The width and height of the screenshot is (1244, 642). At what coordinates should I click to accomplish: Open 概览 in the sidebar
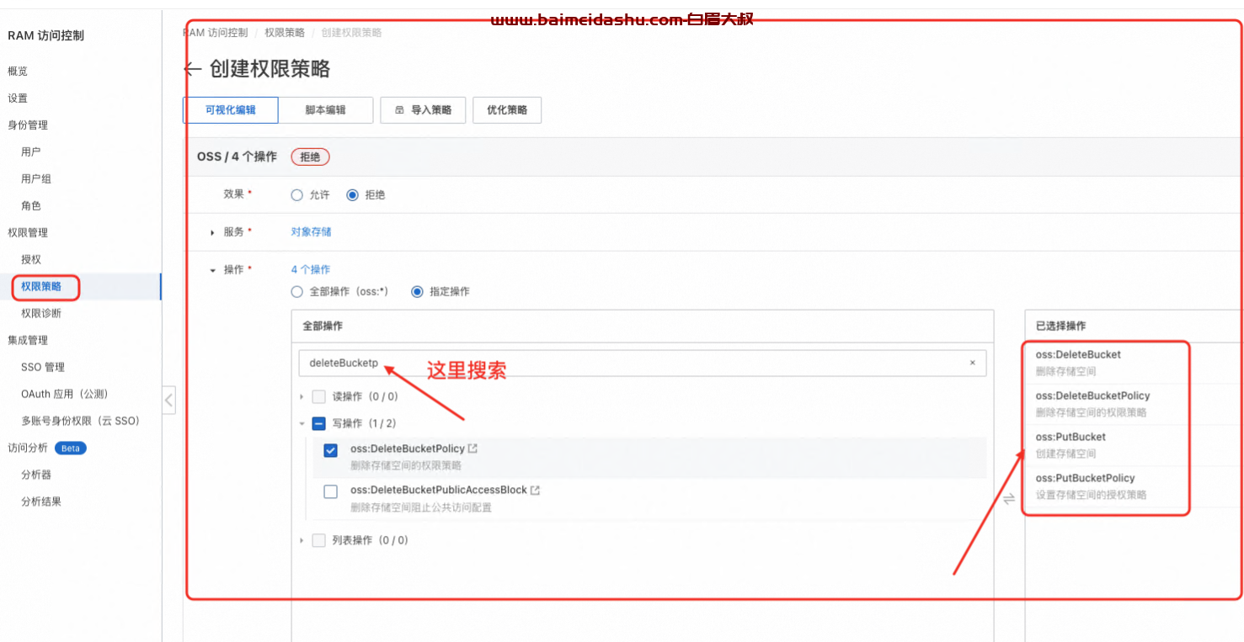tap(18, 71)
